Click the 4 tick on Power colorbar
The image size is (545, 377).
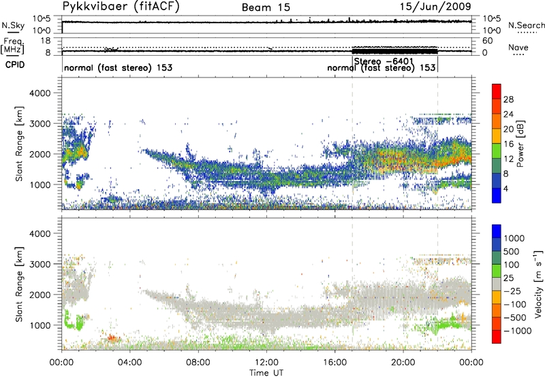coord(506,188)
